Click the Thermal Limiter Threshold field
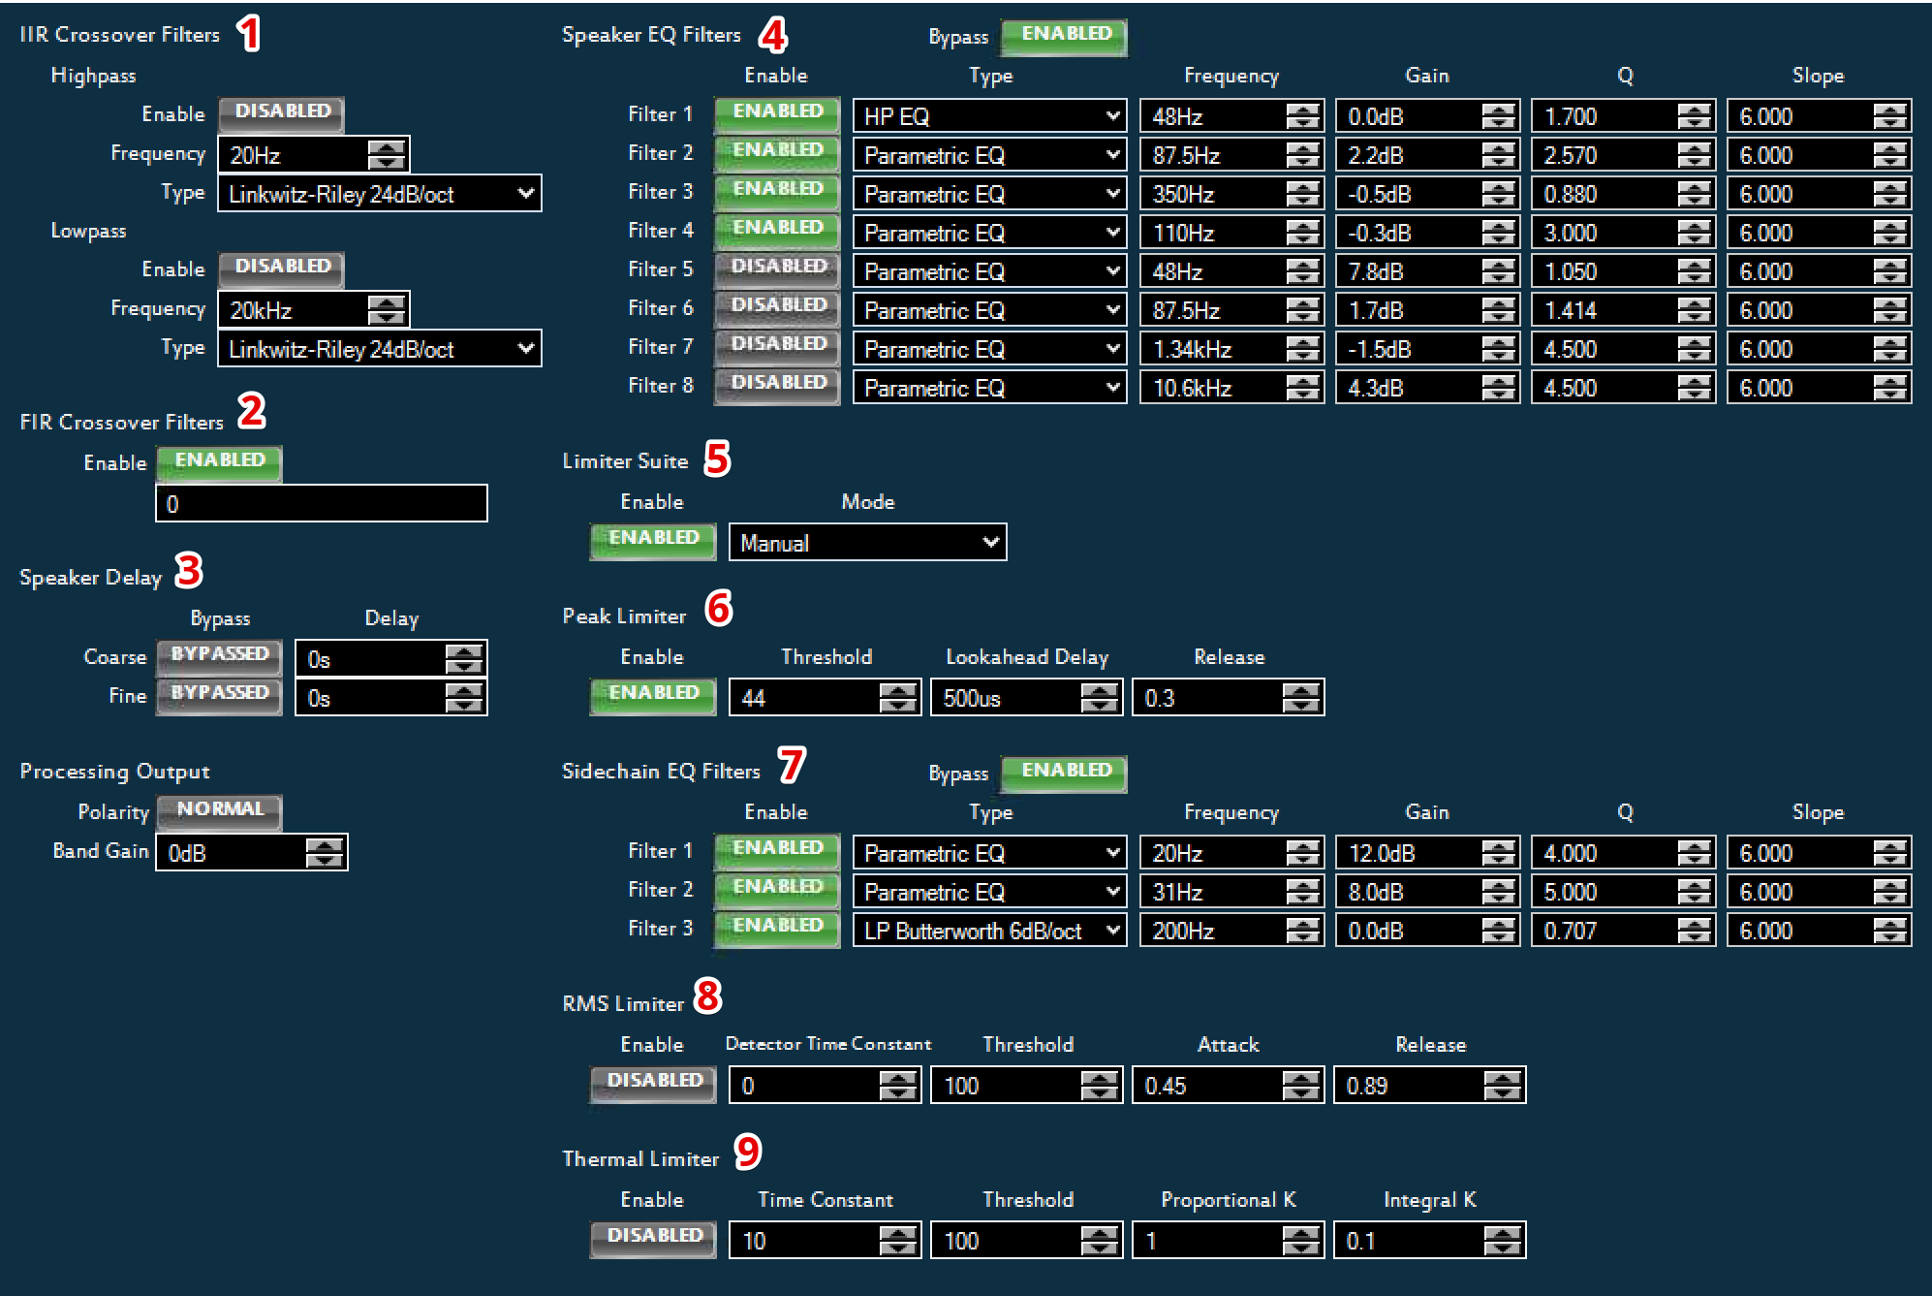The width and height of the screenshot is (1932, 1296). click(x=1026, y=1240)
